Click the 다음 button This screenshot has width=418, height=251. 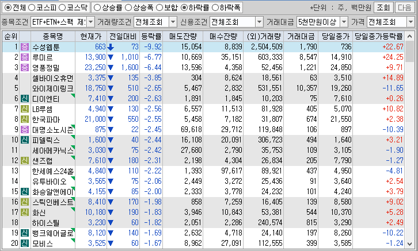click(404, 7)
